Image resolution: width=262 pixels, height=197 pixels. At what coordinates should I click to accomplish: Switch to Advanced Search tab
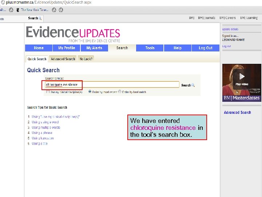point(63,59)
